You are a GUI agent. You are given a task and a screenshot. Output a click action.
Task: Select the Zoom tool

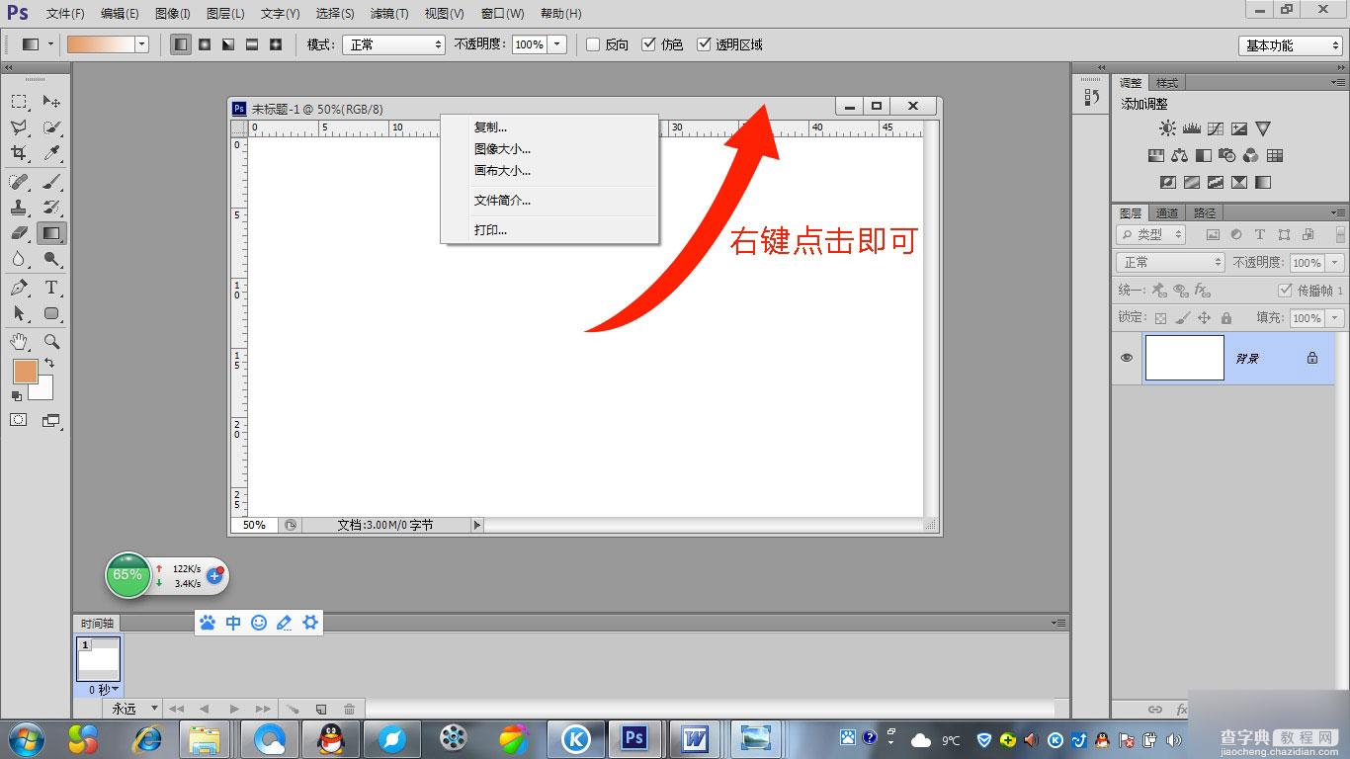pyautogui.click(x=51, y=341)
